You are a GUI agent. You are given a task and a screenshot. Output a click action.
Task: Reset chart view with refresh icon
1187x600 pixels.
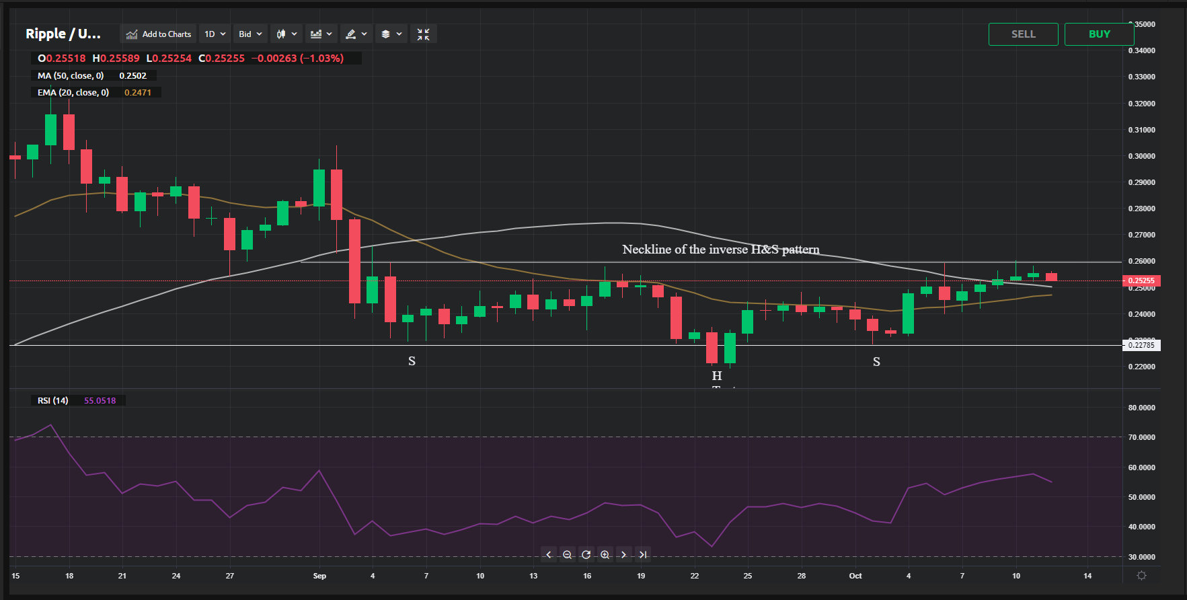[586, 555]
